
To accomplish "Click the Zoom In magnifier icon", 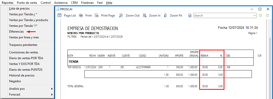I will click(x=145, y=16).
